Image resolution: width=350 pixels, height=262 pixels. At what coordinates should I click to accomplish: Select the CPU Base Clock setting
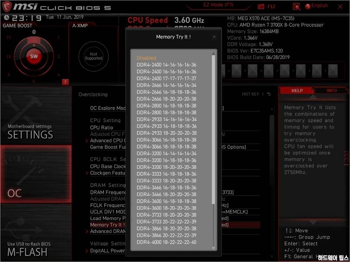click(x=108, y=166)
